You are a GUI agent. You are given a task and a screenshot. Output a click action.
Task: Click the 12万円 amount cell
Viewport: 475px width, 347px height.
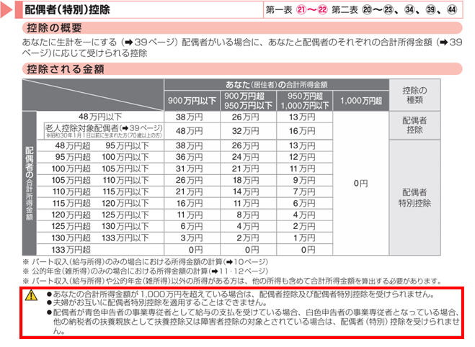coord(305,157)
